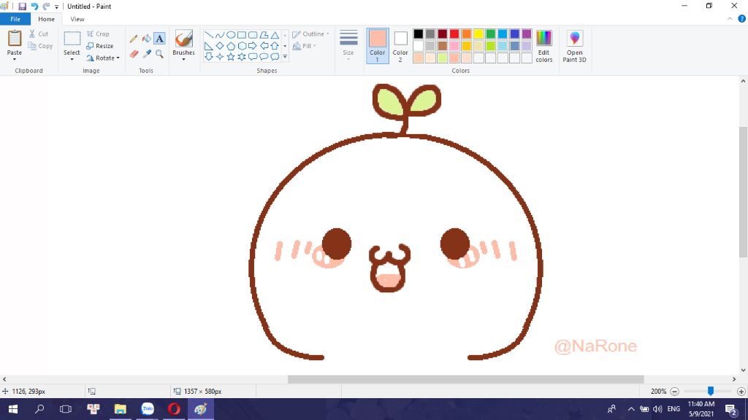Screen dimensions: 748x420
Task: Choose the Line shape
Action: (209, 35)
